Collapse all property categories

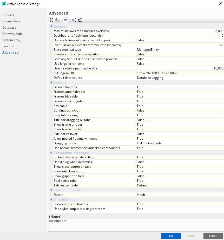click(80, 20)
